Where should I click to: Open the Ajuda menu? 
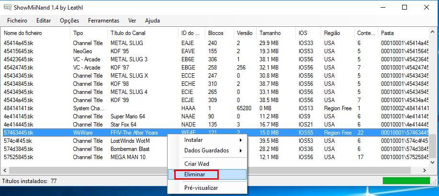click(152, 21)
